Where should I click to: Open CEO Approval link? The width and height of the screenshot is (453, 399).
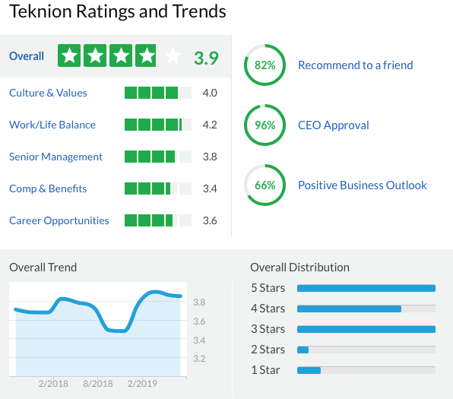click(334, 125)
